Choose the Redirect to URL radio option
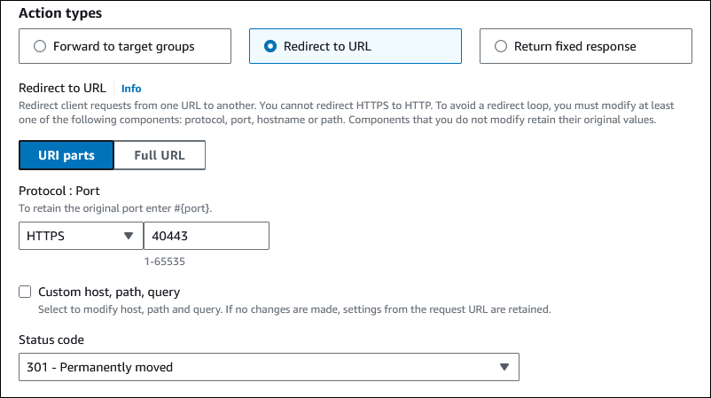 [271, 46]
